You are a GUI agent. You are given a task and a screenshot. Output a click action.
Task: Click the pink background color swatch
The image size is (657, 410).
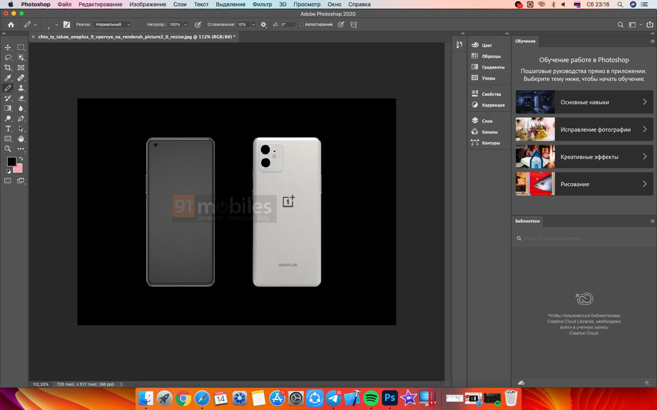(20, 169)
